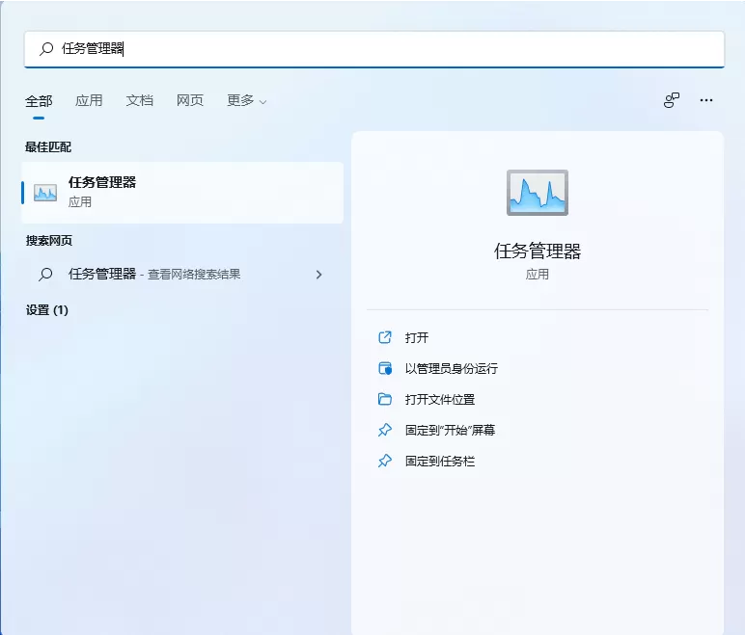This screenshot has height=635, width=745.
Task: Click the pin icon for Start screen
Action: click(385, 430)
